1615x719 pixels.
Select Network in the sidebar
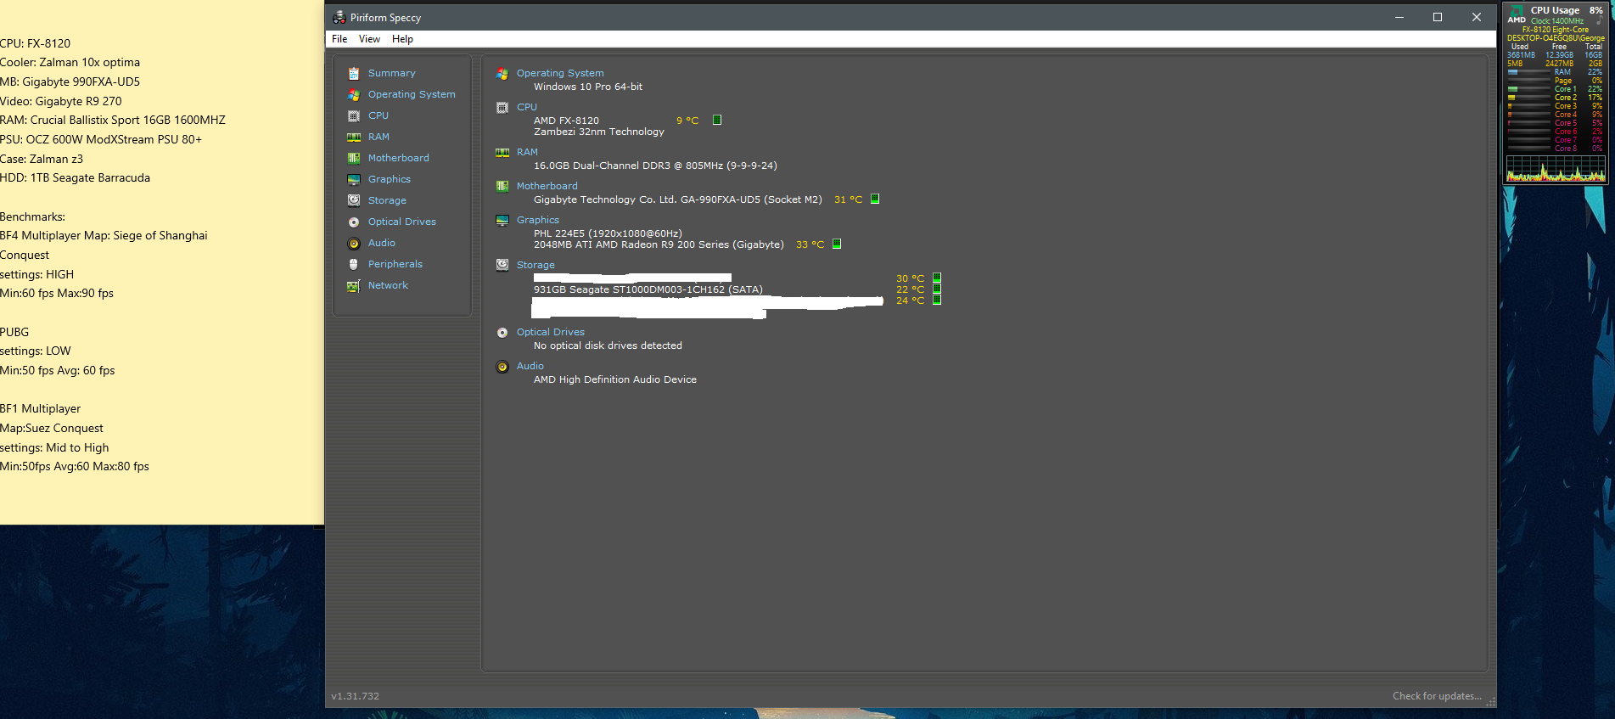(388, 285)
